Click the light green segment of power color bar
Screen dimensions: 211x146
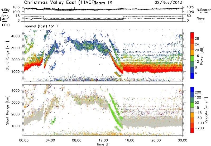click(x=192, y=58)
